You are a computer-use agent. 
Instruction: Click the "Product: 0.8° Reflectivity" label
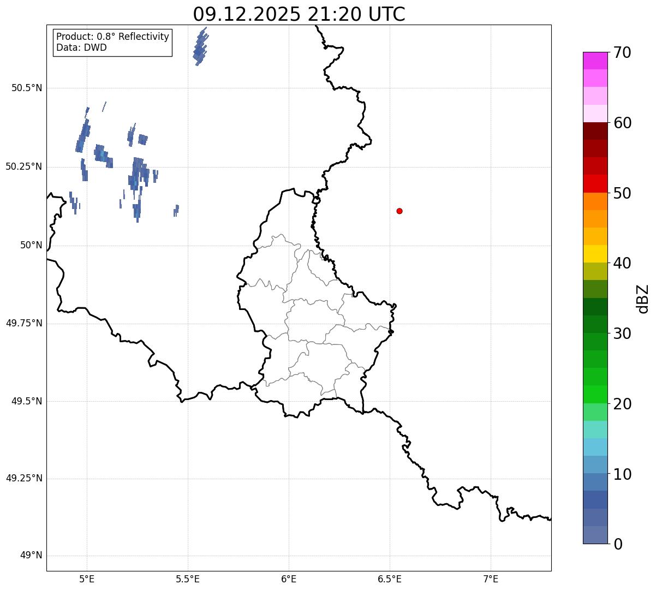pyautogui.click(x=113, y=37)
